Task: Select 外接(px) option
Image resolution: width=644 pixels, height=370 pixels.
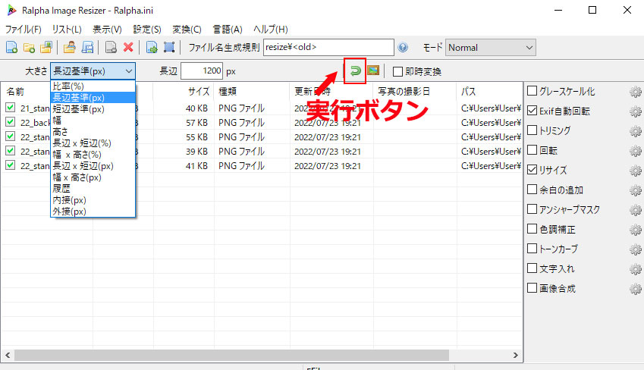Action: tap(93, 212)
